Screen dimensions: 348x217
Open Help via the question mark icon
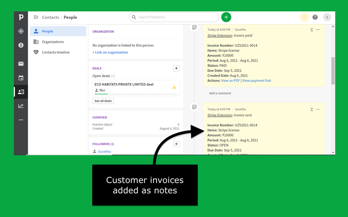(x=315, y=17)
